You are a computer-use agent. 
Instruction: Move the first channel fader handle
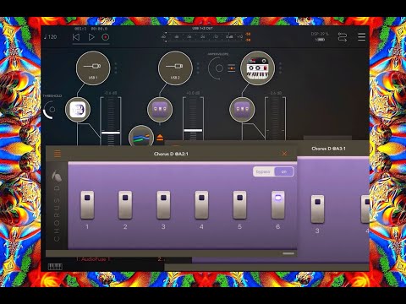click(x=111, y=133)
